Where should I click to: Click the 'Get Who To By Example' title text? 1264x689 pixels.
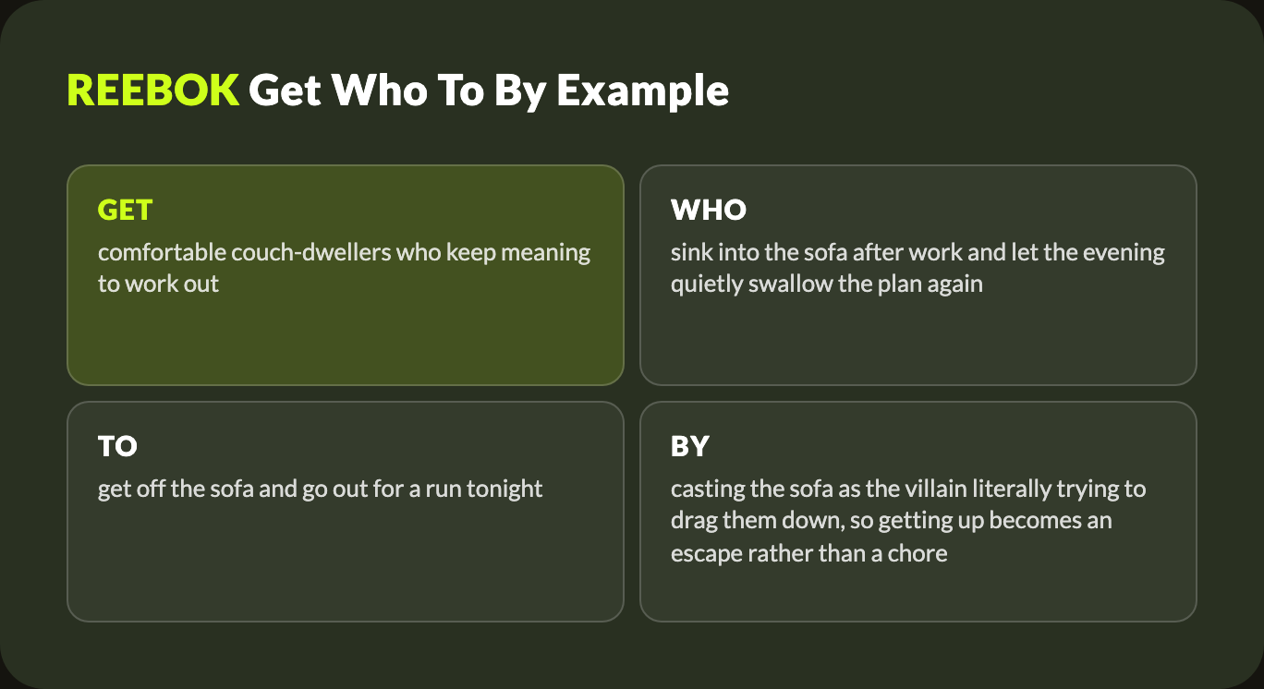pos(490,91)
